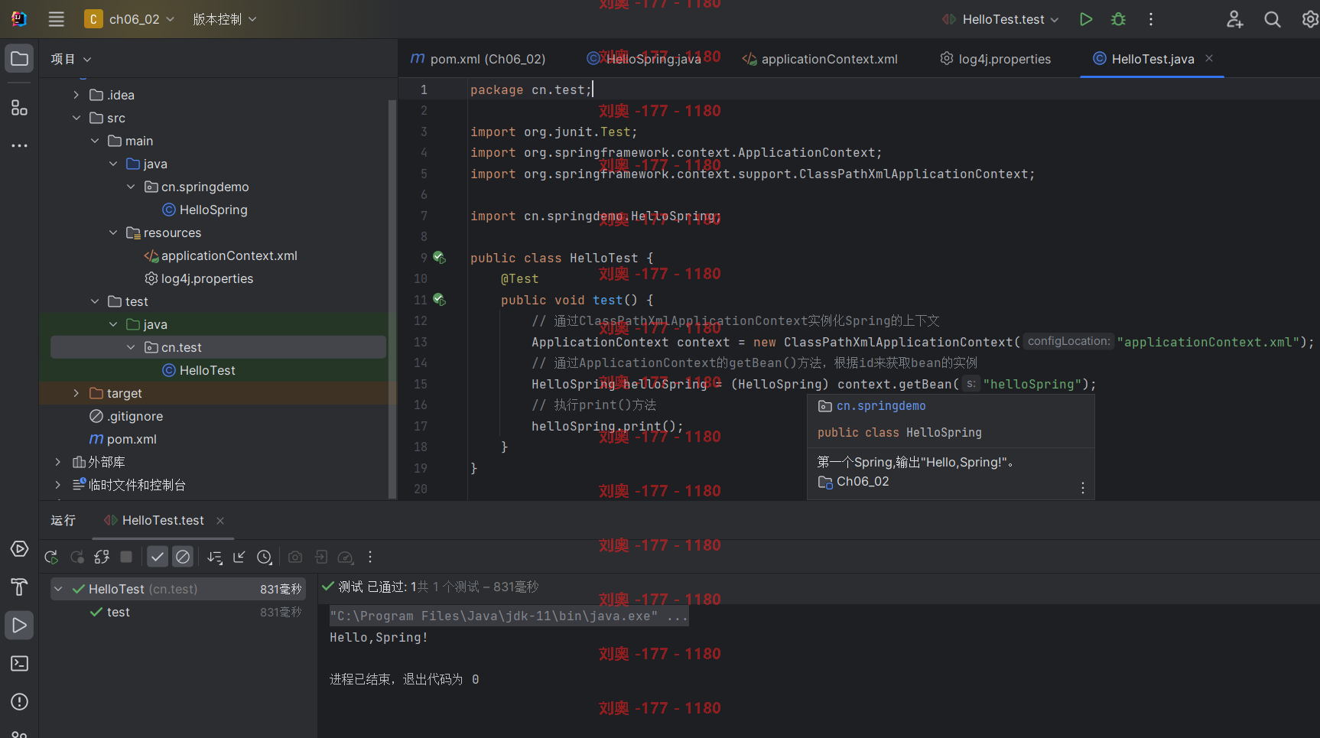Stop the running test process

(x=127, y=558)
